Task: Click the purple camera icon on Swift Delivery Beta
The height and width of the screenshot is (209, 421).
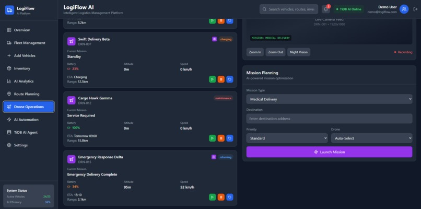Action: (214, 39)
